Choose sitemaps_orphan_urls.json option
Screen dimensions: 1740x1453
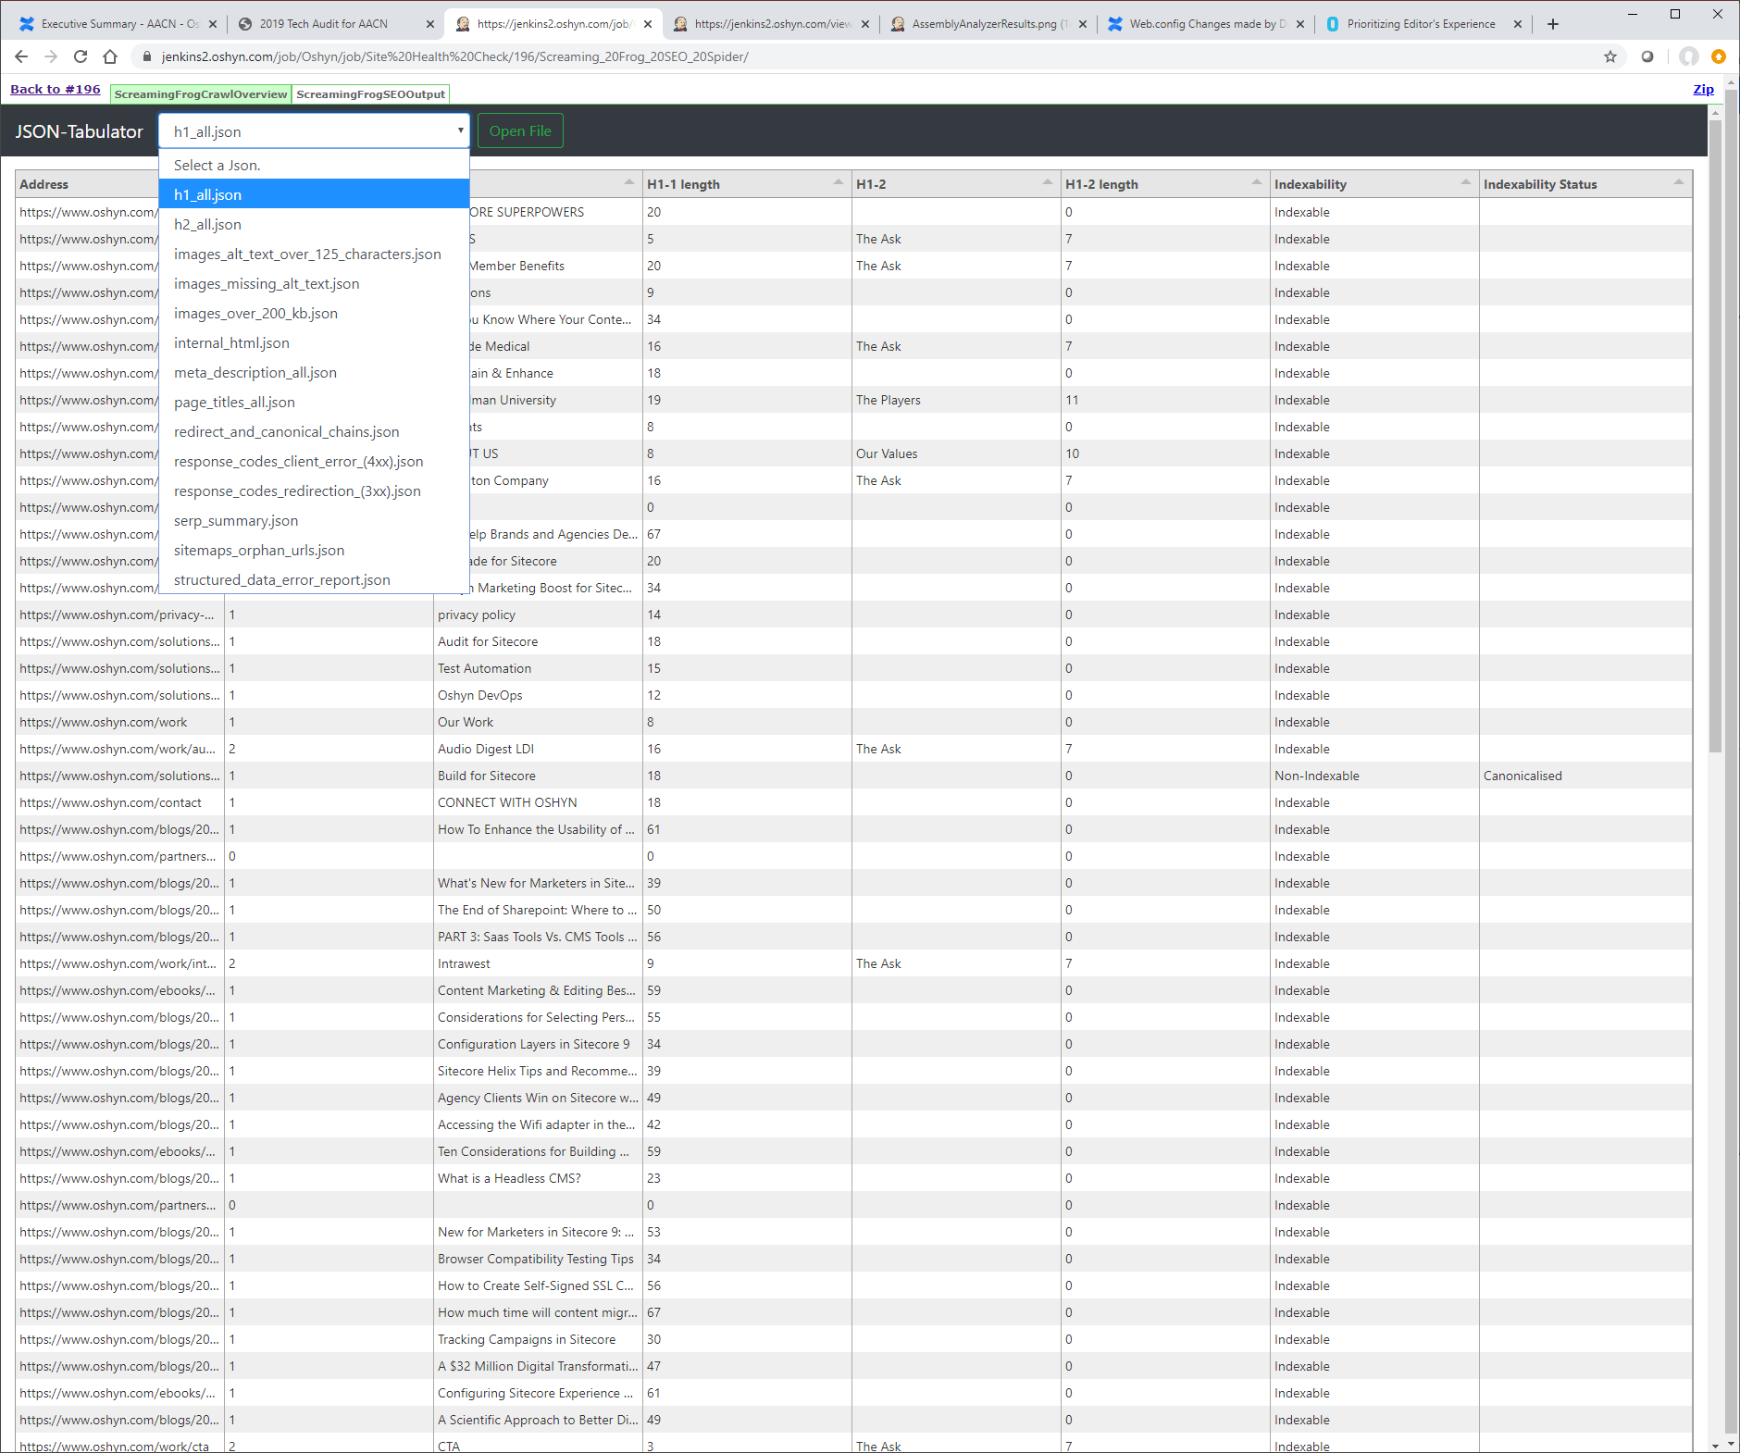[314, 550]
